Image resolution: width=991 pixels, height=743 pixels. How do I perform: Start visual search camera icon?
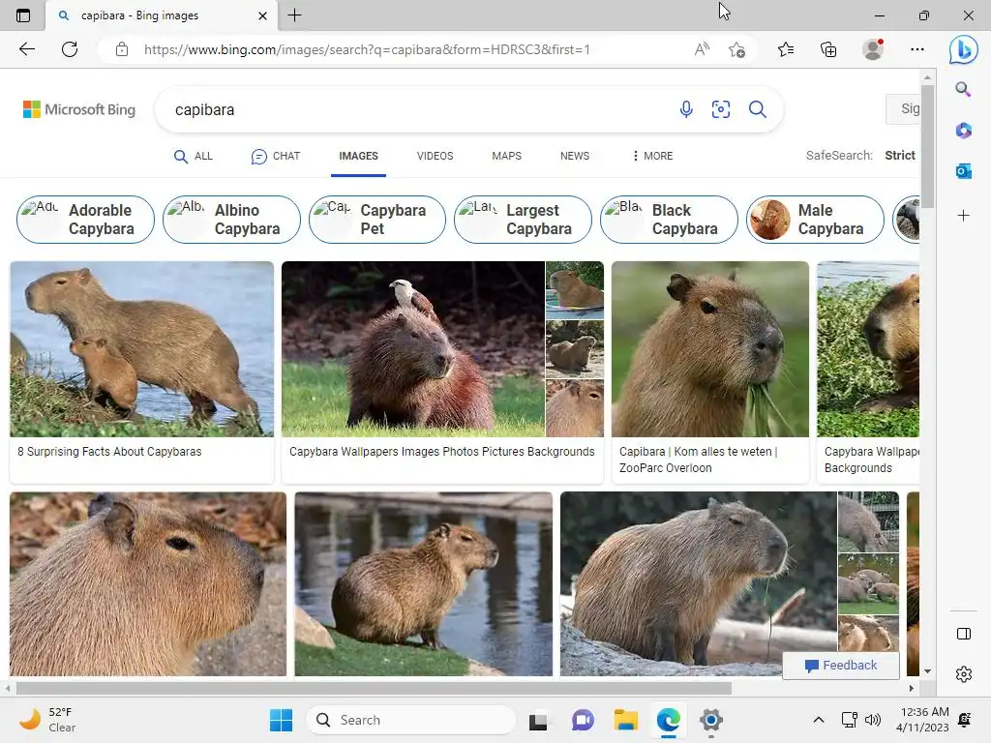(x=720, y=109)
